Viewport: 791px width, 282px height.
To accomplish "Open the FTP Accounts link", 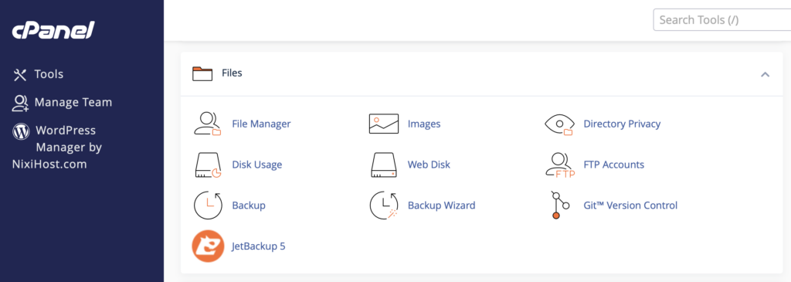I will (x=613, y=165).
